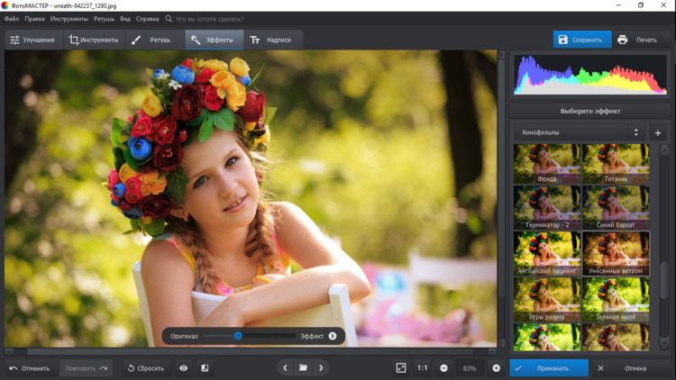This screenshot has height=380, width=676.
Task: Click the Сохранить button
Action: point(581,40)
